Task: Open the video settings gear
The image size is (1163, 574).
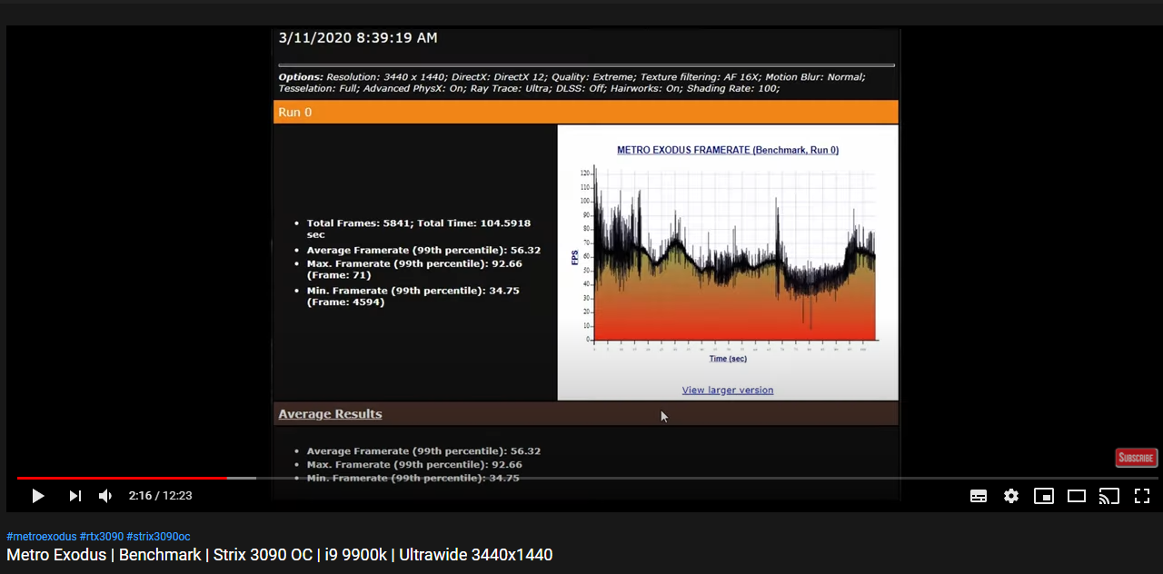Action: 1011,496
